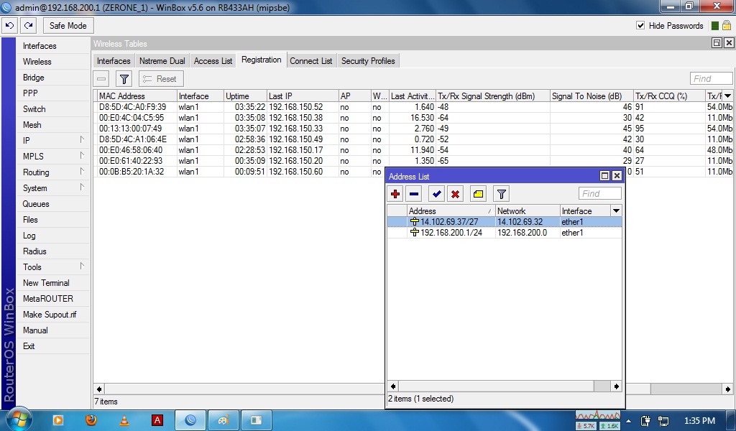Open the Security Profiles tab
The image size is (736, 431).
(x=368, y=61)
